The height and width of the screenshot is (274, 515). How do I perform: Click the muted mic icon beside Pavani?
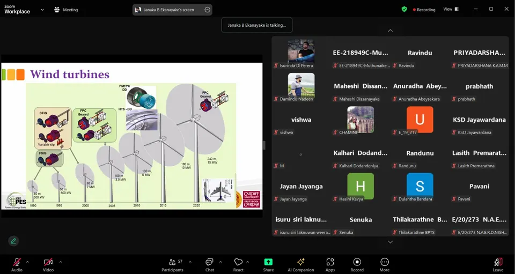coord(454,199)
